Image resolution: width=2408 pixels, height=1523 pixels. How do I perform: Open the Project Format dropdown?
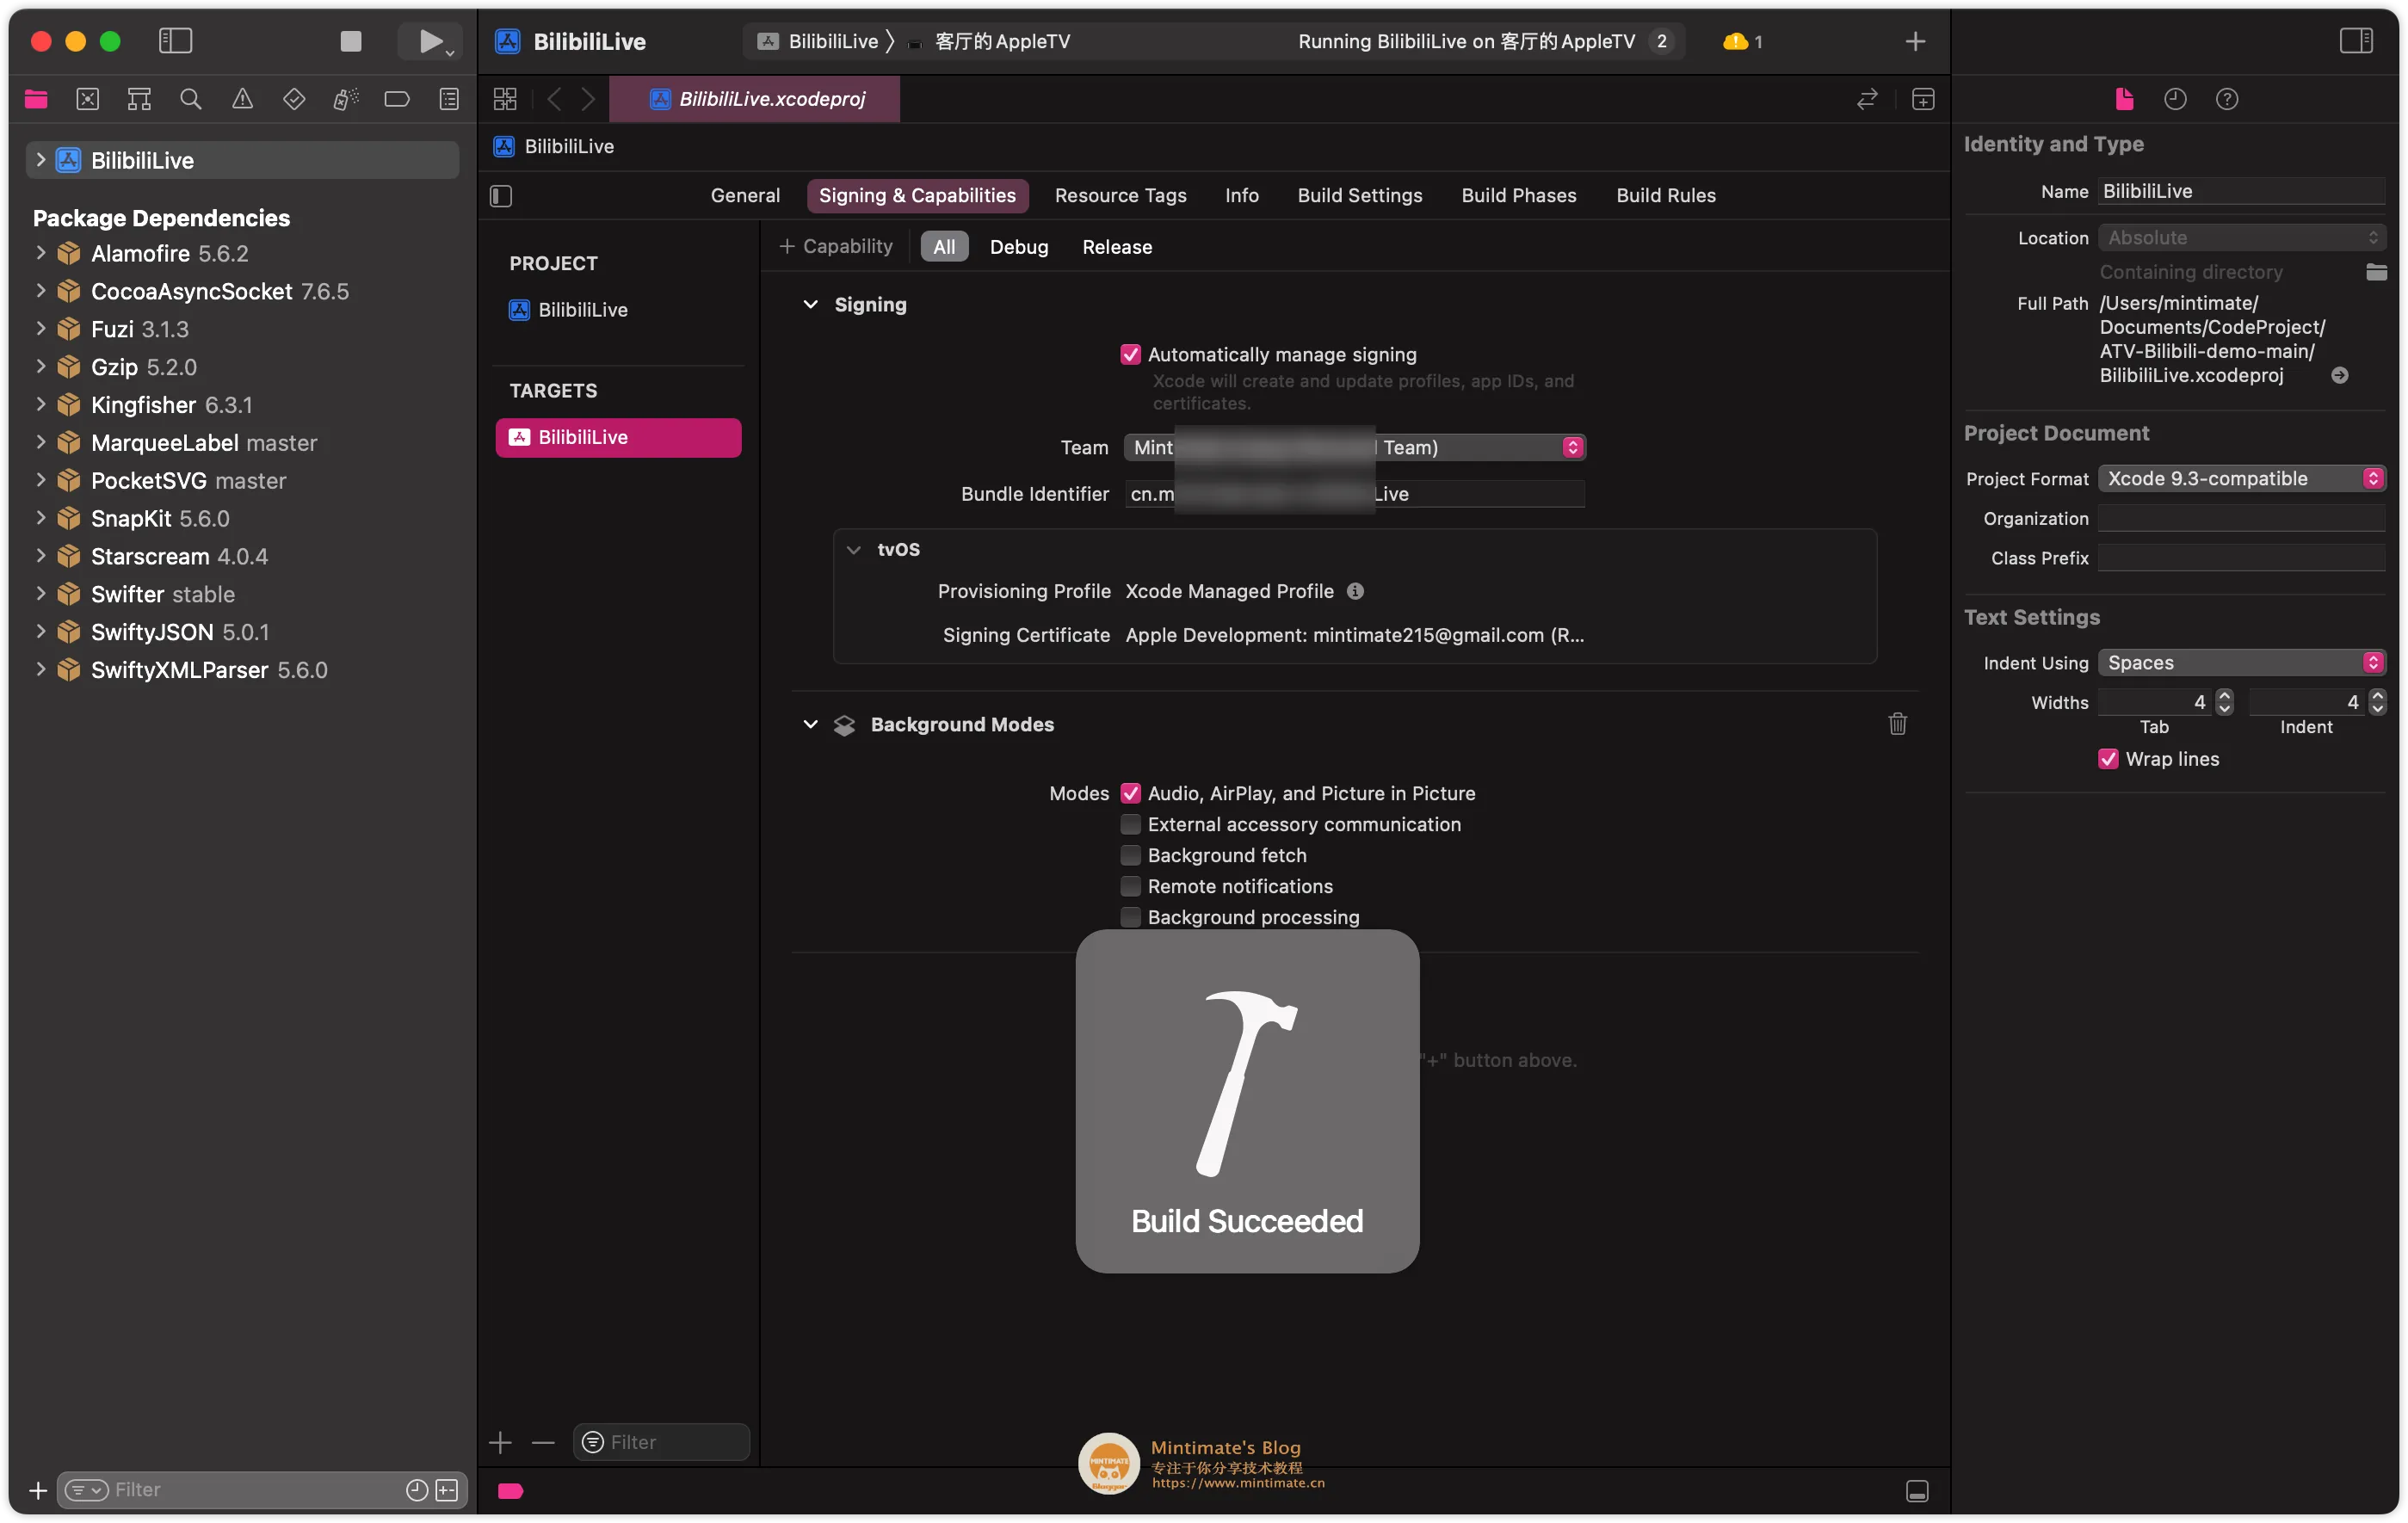click(2241, 478)
